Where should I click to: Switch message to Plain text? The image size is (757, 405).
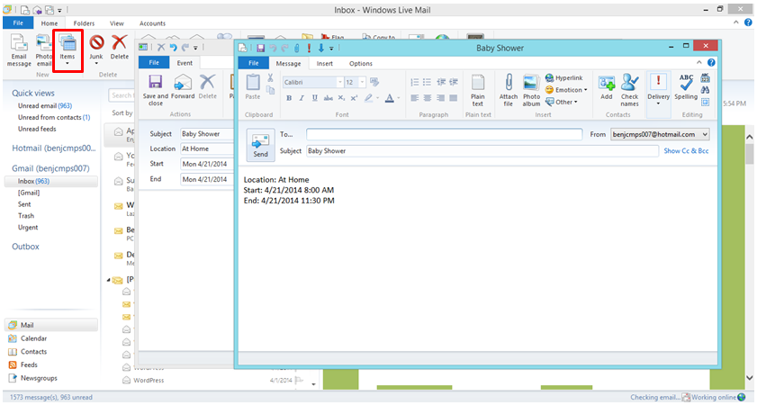pos(477,90)
